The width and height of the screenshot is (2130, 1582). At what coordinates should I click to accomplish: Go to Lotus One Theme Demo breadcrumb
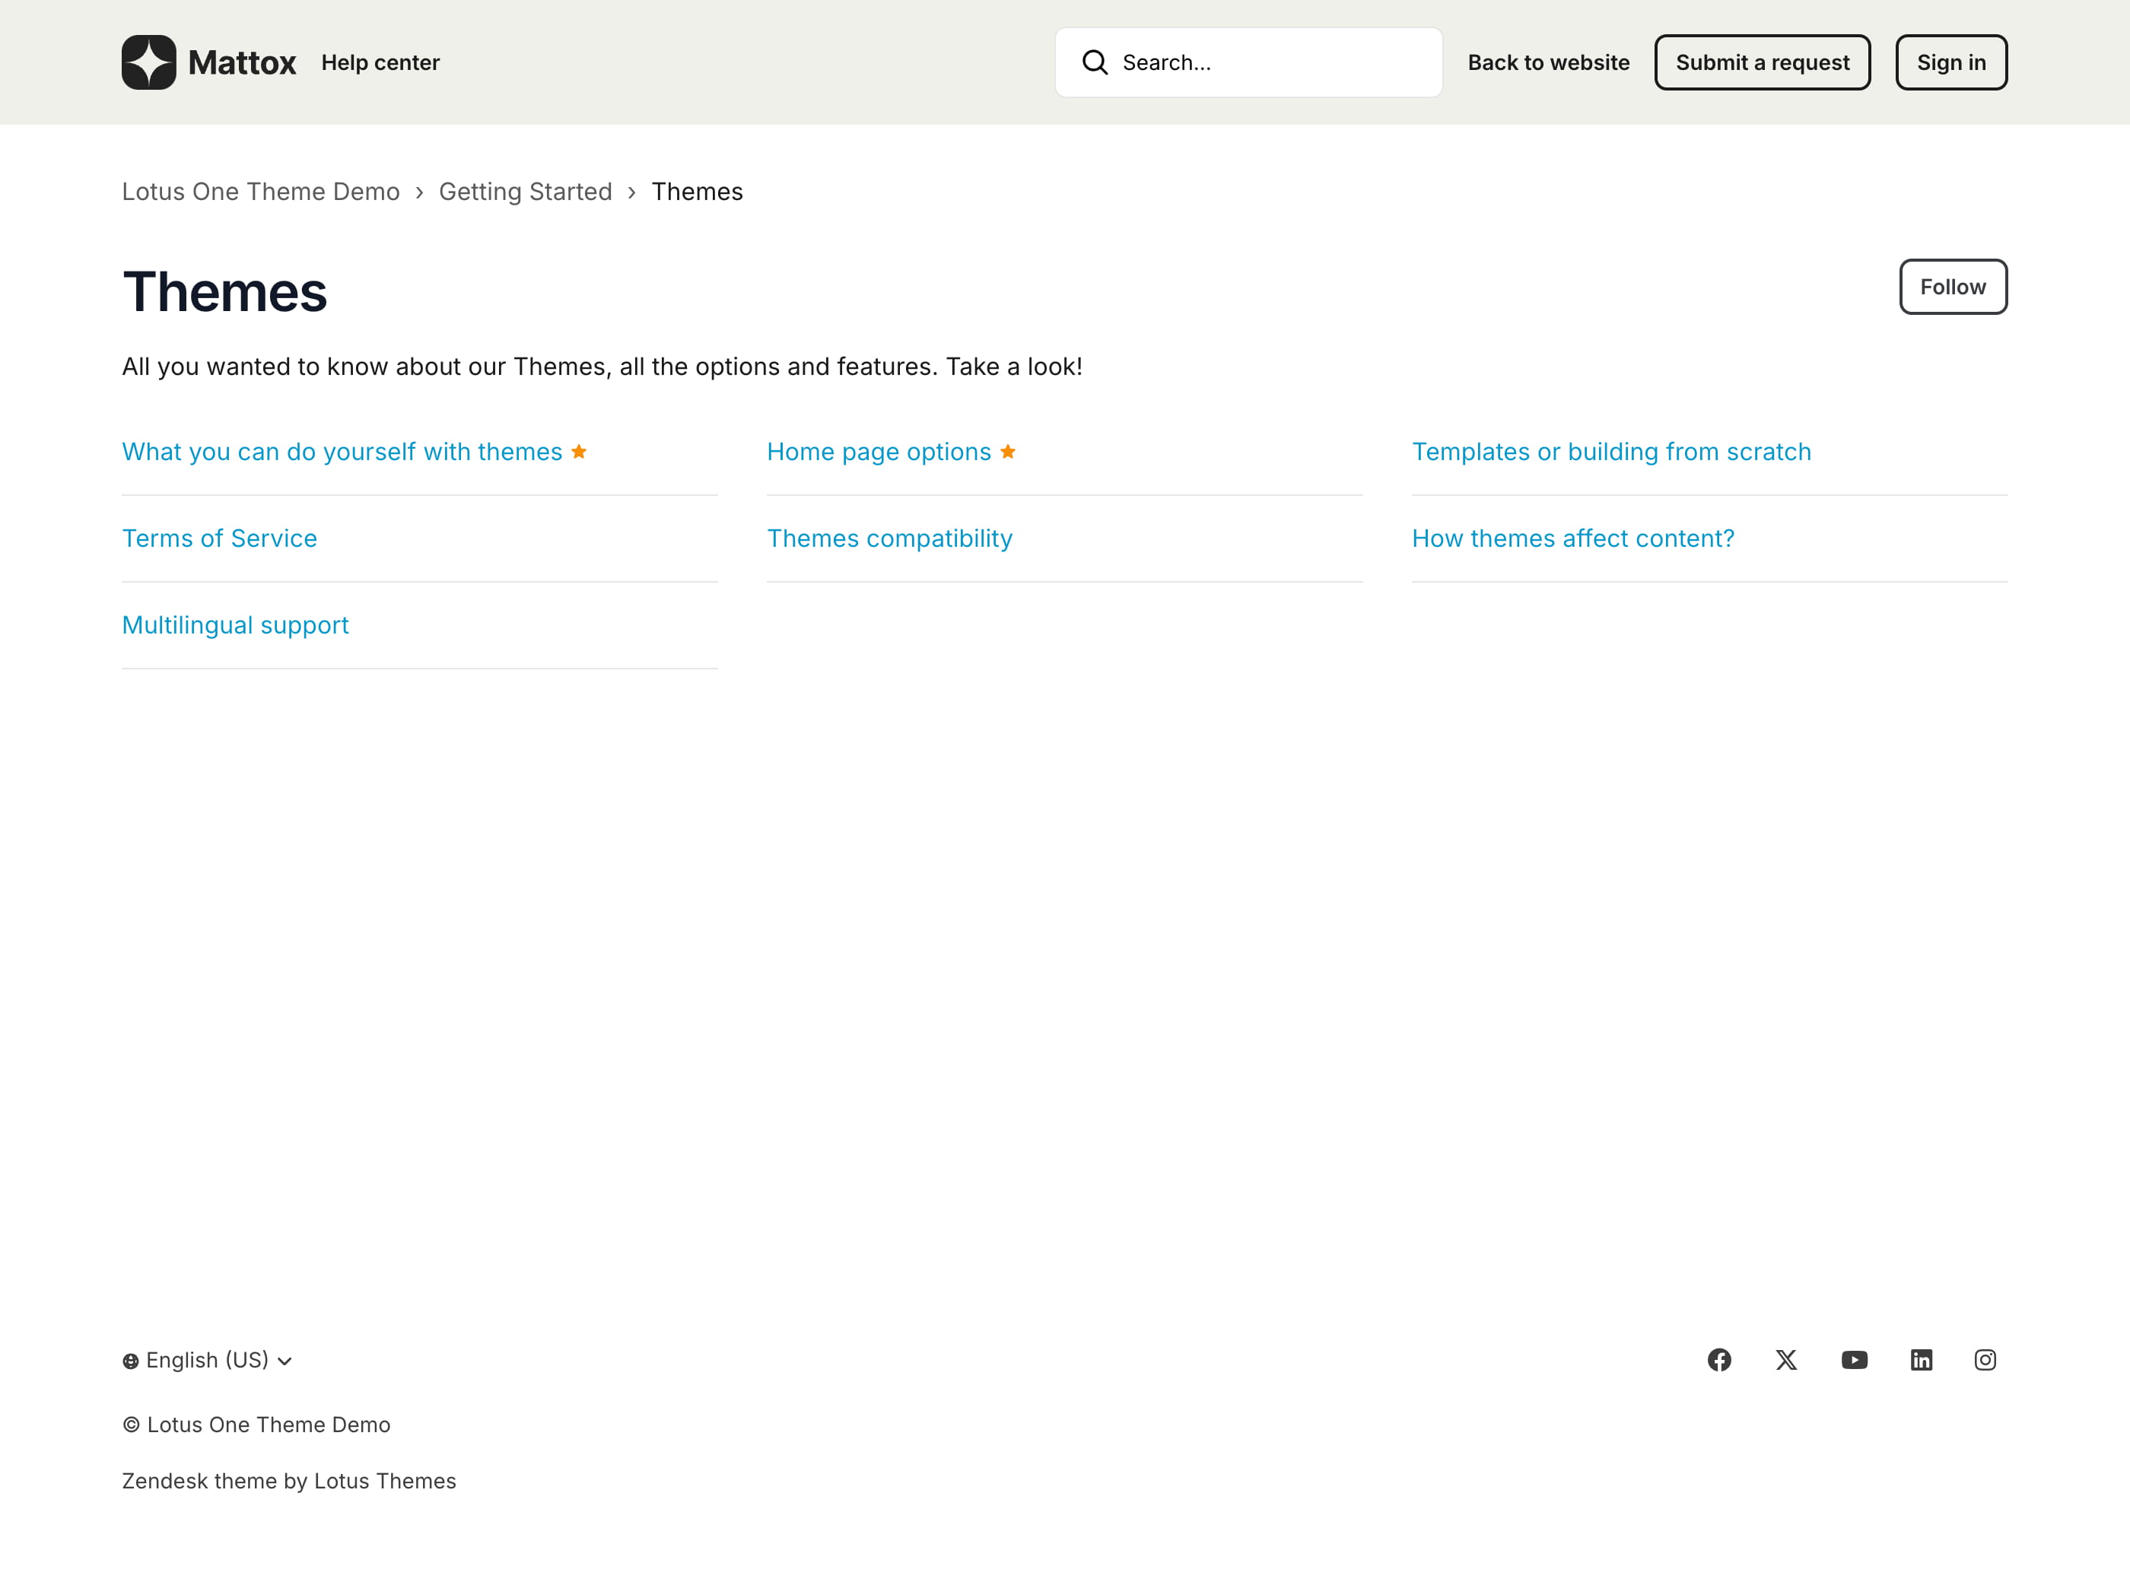[x=260, y=192]
